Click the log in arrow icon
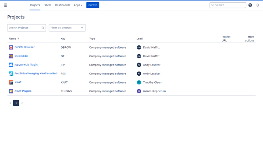The image size is (263, 164). (257, 5)
